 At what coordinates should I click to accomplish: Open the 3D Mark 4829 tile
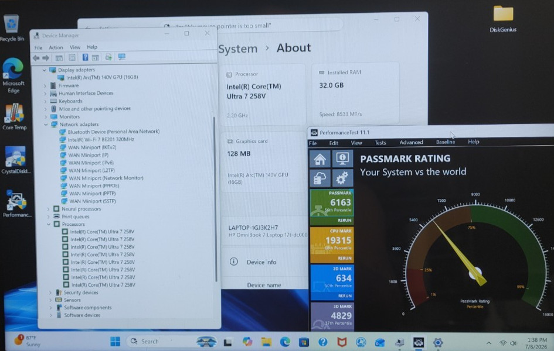click(x=332, y=316)
